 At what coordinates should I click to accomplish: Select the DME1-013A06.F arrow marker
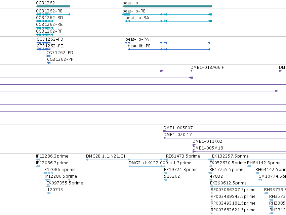191,71
